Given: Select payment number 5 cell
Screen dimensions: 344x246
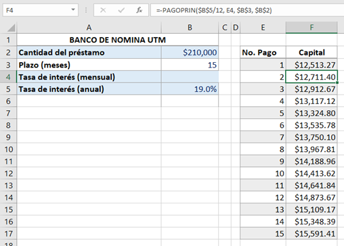Looking at the screenshot, I should tap(263, 113).
